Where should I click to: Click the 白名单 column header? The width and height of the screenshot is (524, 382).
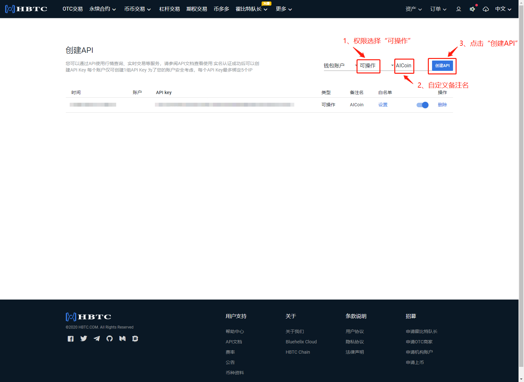pos(385,92)
